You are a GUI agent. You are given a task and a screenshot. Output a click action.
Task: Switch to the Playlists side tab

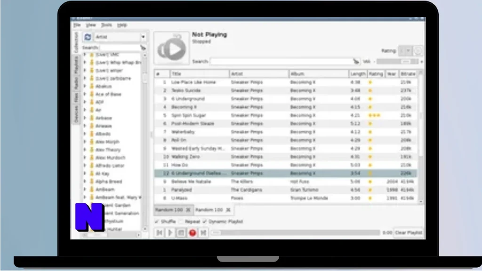click(76, 64)
